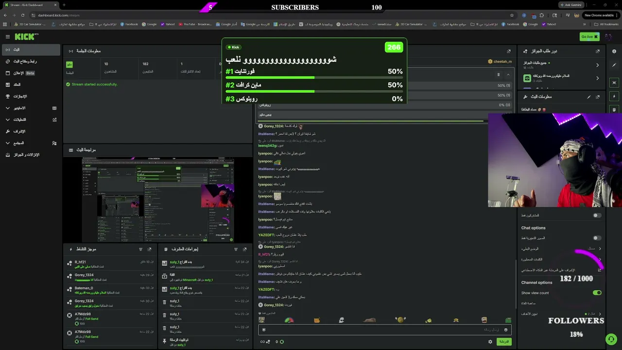Open the الإنجازات sidebar page
This screenshot has width=622, height=350.
(31, 96)
